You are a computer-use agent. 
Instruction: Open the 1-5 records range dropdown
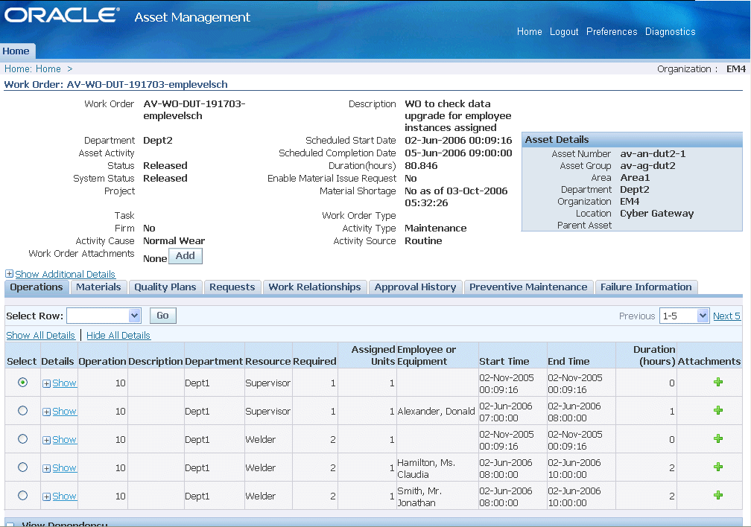[x=683, y=316]
